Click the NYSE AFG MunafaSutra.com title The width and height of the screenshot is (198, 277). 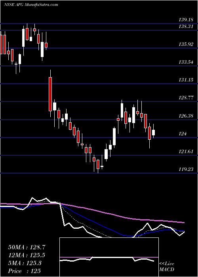click(31, 5)
